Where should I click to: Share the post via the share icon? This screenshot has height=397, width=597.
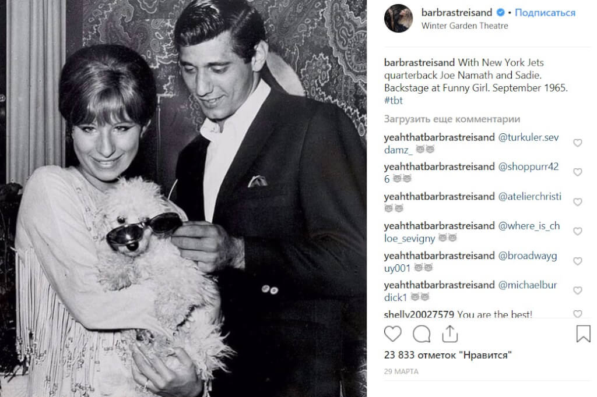[449, 334]
